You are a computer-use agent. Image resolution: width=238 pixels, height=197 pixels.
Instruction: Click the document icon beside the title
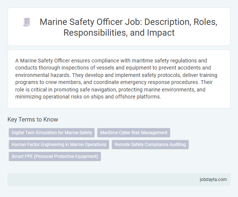tap(27, 22)
